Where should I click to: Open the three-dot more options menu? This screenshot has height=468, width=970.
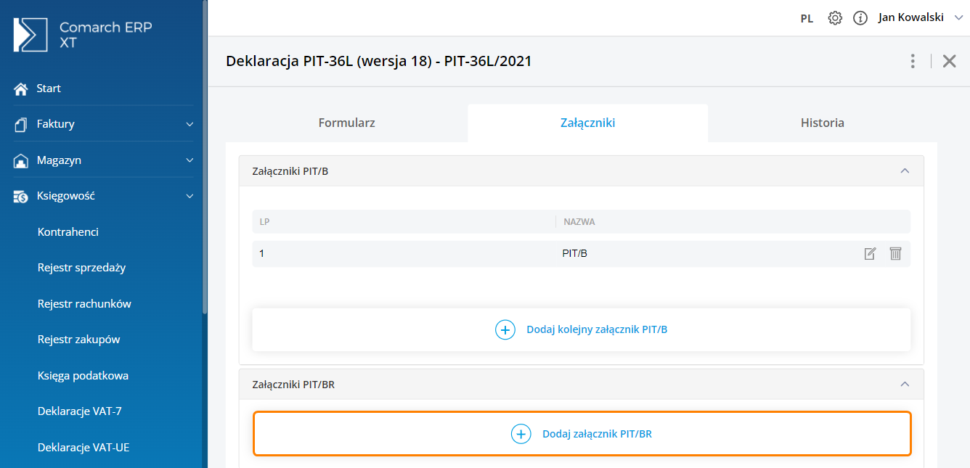913,61
